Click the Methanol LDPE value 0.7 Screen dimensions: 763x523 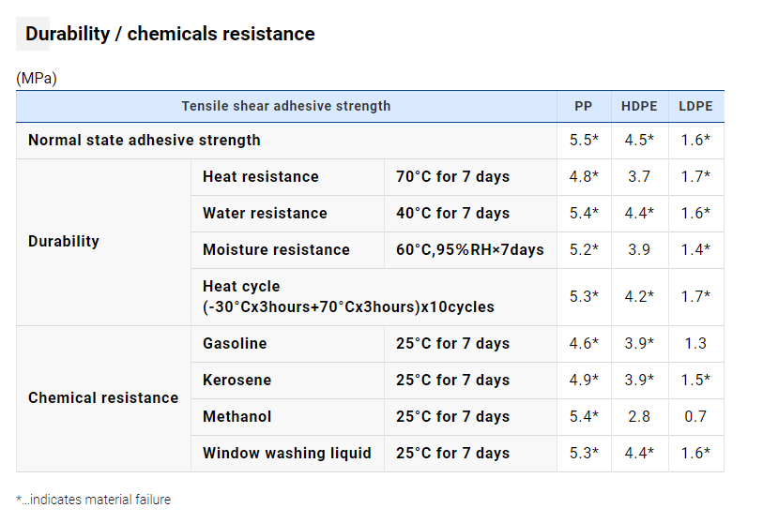[695, 416]
